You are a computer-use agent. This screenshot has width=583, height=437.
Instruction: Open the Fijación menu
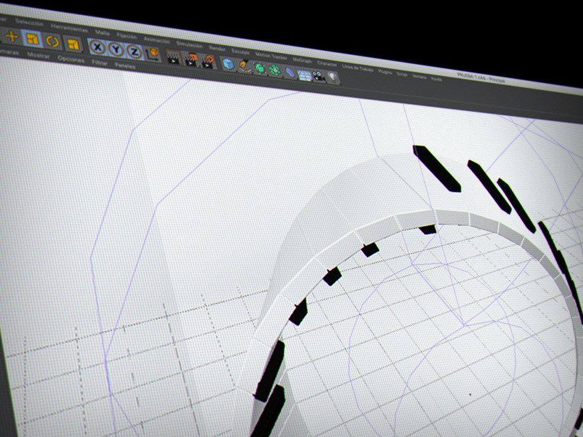[127, 36]
